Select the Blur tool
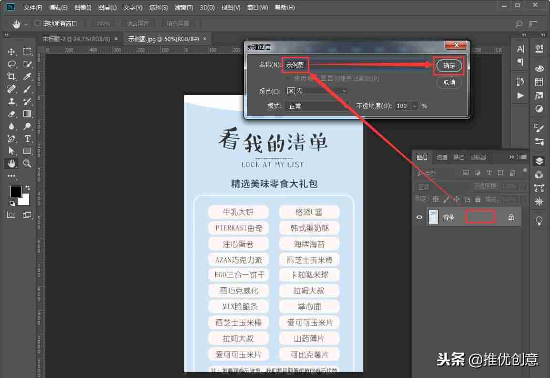This screenshot has width=550, height=378. pos(11,126)
